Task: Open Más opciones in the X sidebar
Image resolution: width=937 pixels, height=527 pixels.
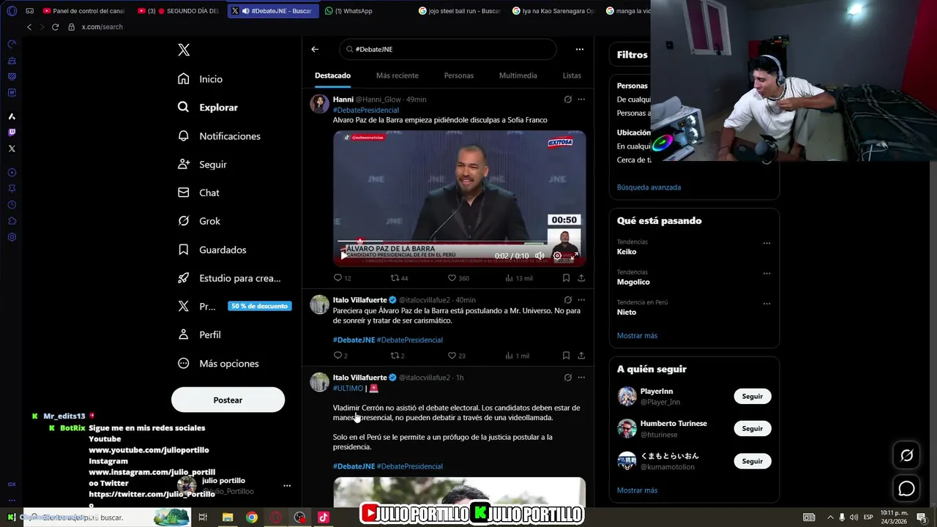Action: click(218, 363)
